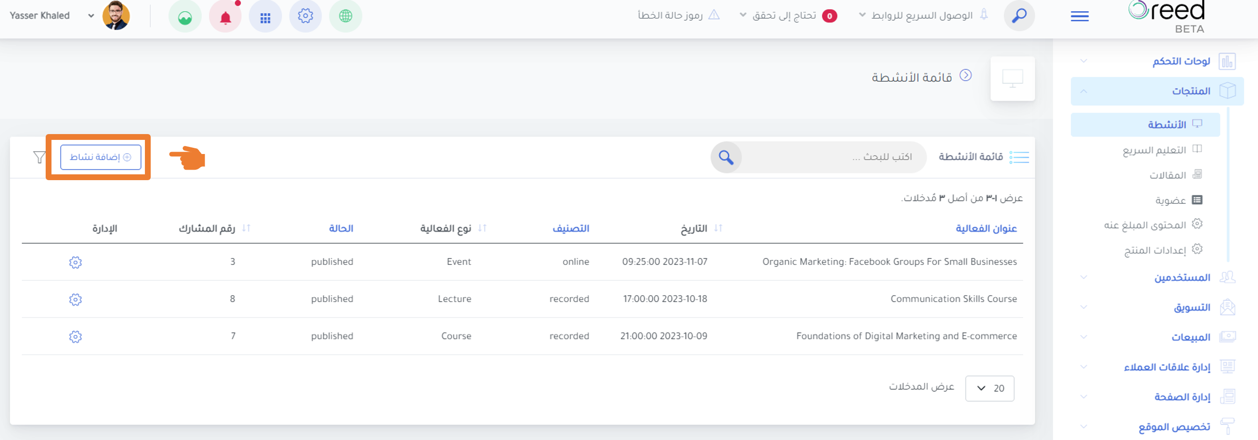
Task: Open the red bell notifications icon
Action: pos(225,16)
